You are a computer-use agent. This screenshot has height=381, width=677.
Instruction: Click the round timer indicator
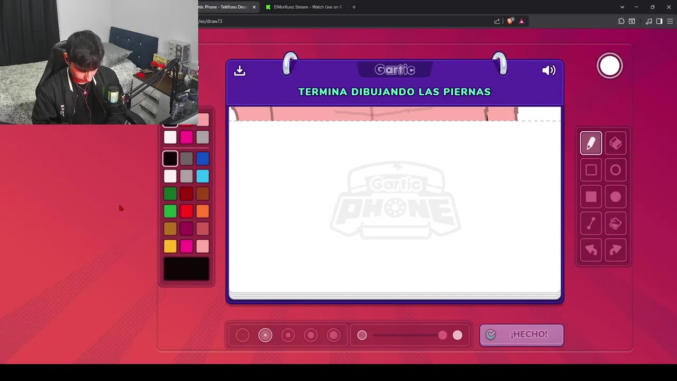[610, 66]
